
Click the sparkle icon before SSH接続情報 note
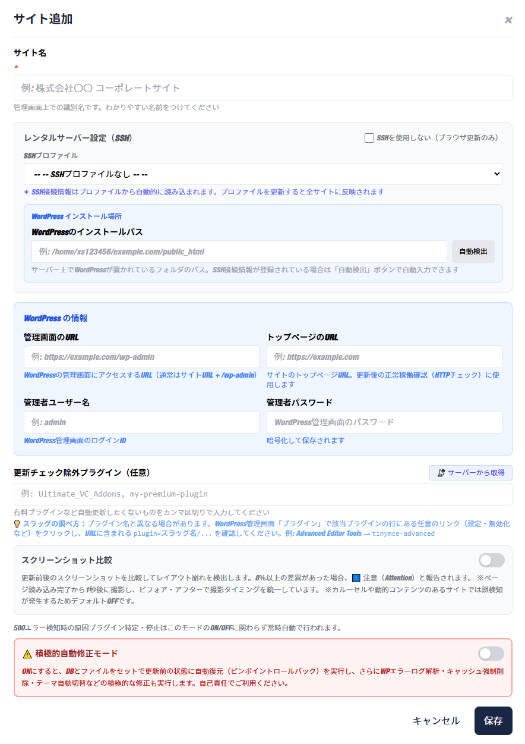(x=26, y=192)
